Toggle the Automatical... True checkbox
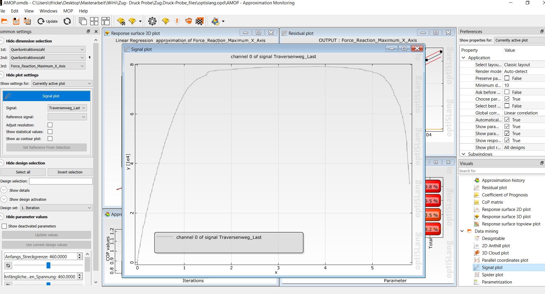 pos(507,120)
